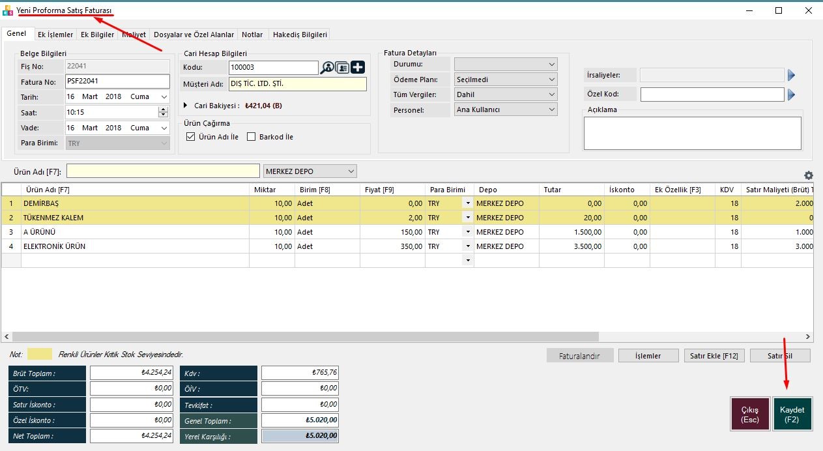Increase the Saat time with spinner arrows

[163, 109]
